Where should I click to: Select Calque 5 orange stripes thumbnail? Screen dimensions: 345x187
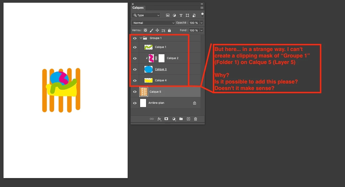pos(144,92)
